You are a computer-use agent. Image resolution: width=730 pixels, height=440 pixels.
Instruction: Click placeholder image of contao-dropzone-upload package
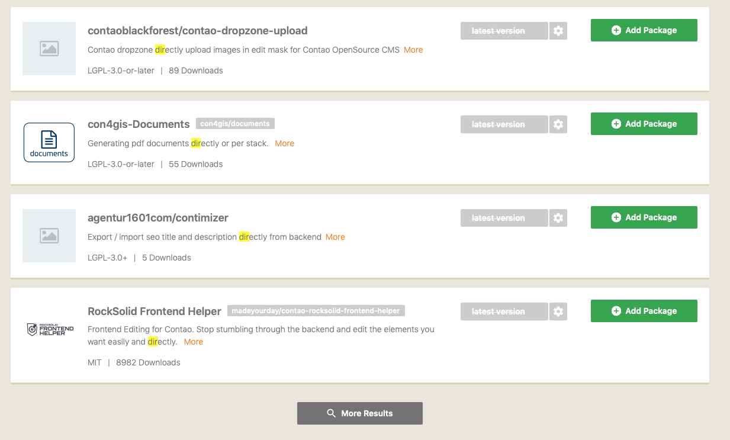click(49, 49)
